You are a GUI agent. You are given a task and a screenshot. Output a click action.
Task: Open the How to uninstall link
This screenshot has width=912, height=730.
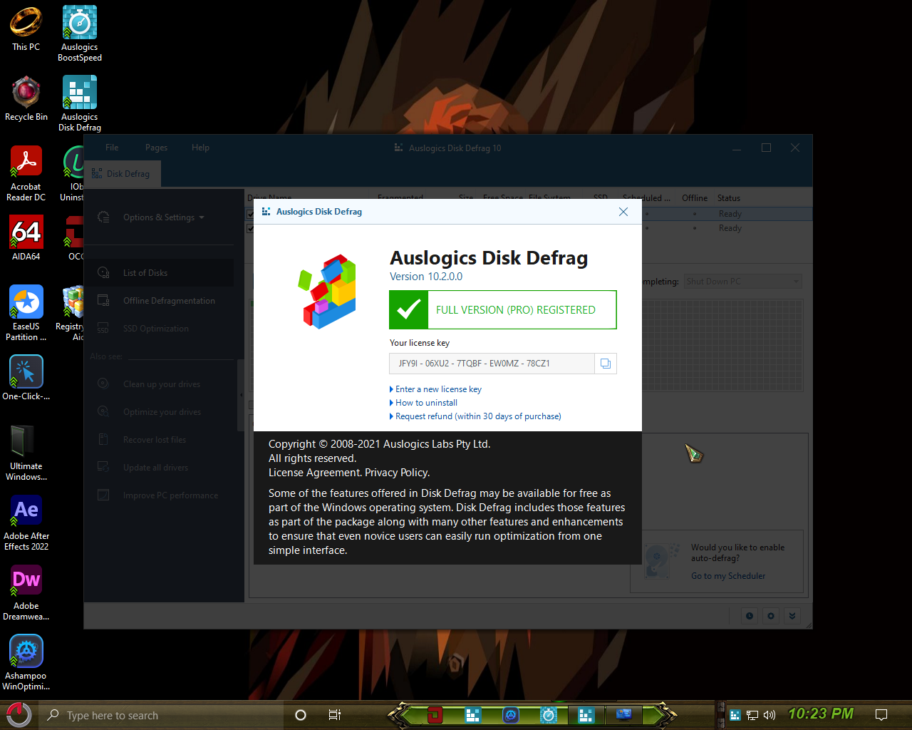click(x=426, y=403)
